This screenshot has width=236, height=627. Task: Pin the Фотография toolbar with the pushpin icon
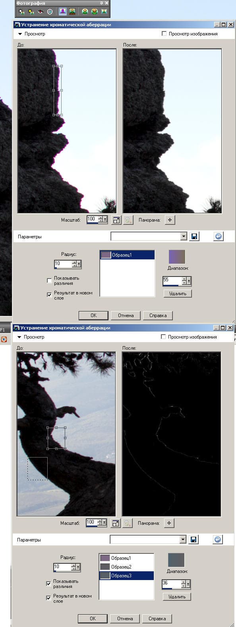101,3
